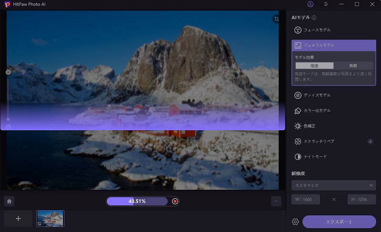Open the カスタマイズ resolution dropdown
The image size is (381, 232).
point(333,185)
